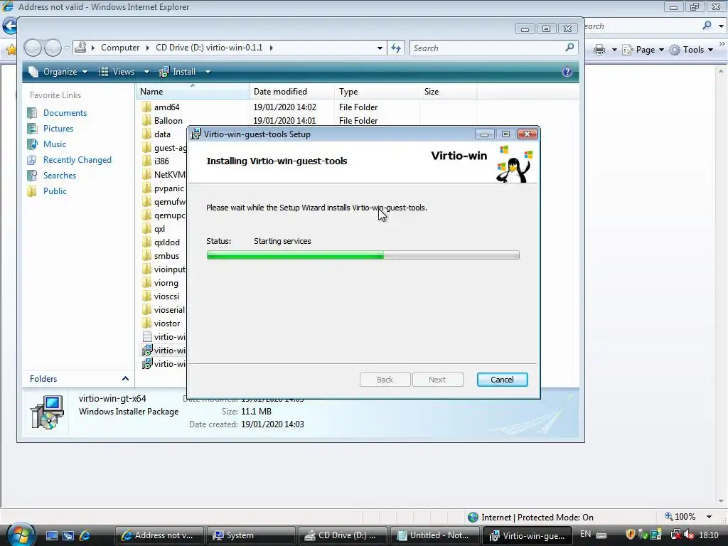
Task: Select the viorng folder
Action: click(x=166, y=283)
